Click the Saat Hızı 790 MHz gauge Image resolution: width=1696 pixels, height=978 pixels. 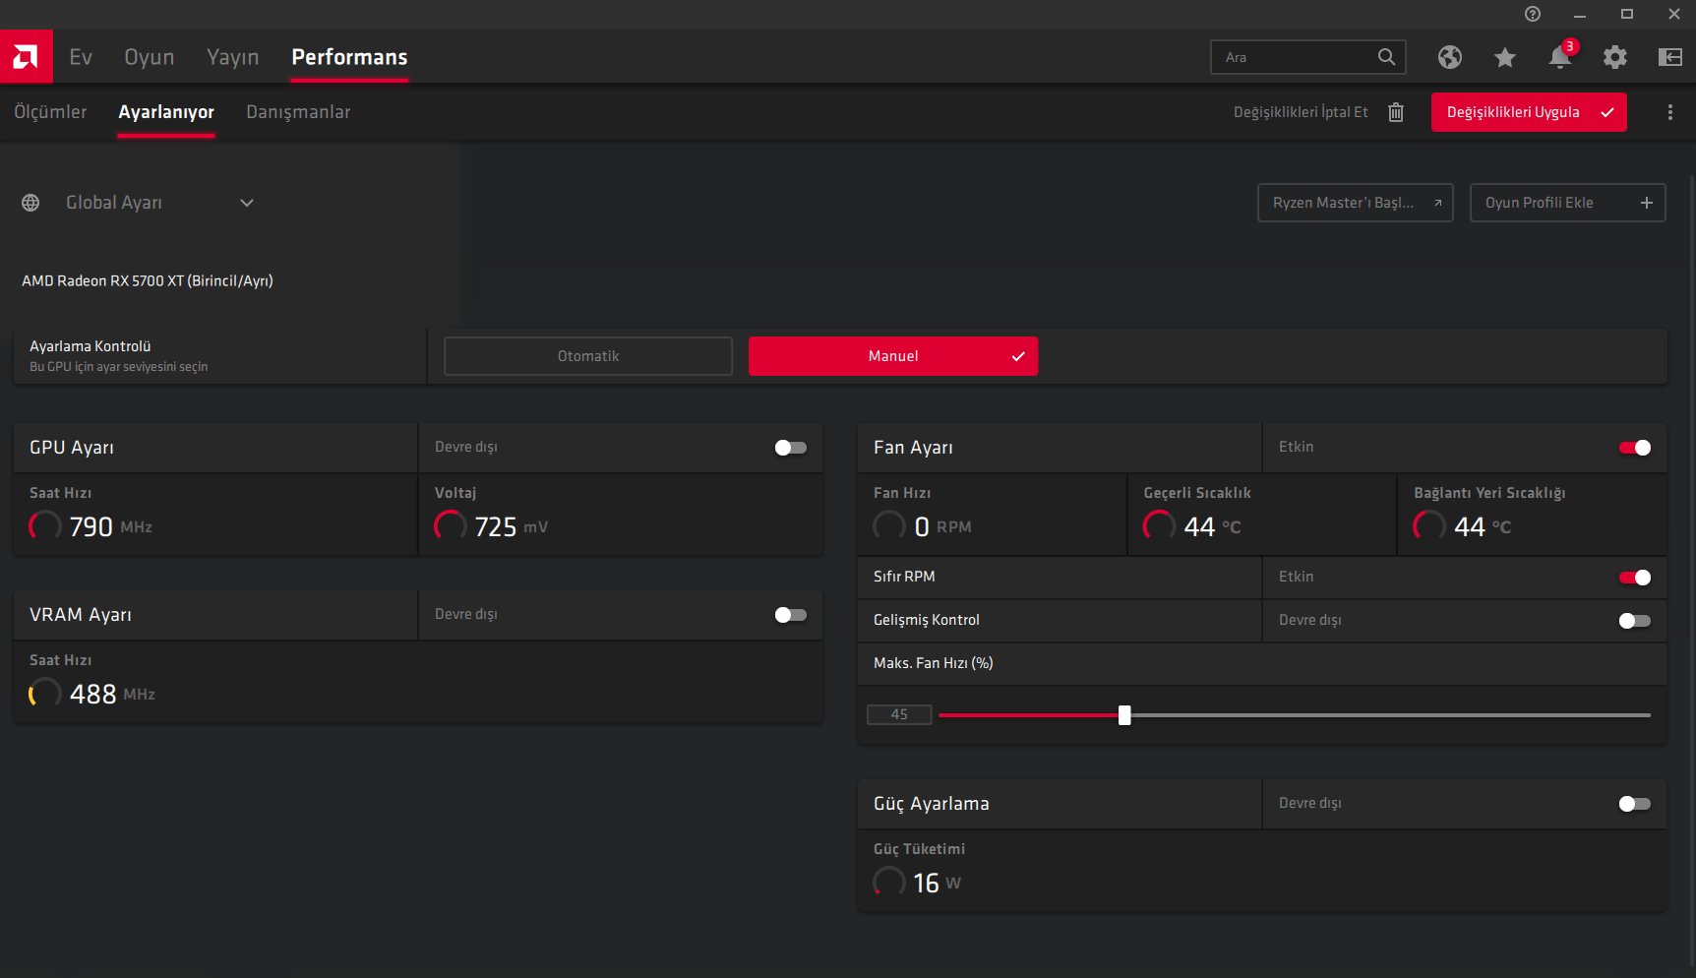(45, 526)
